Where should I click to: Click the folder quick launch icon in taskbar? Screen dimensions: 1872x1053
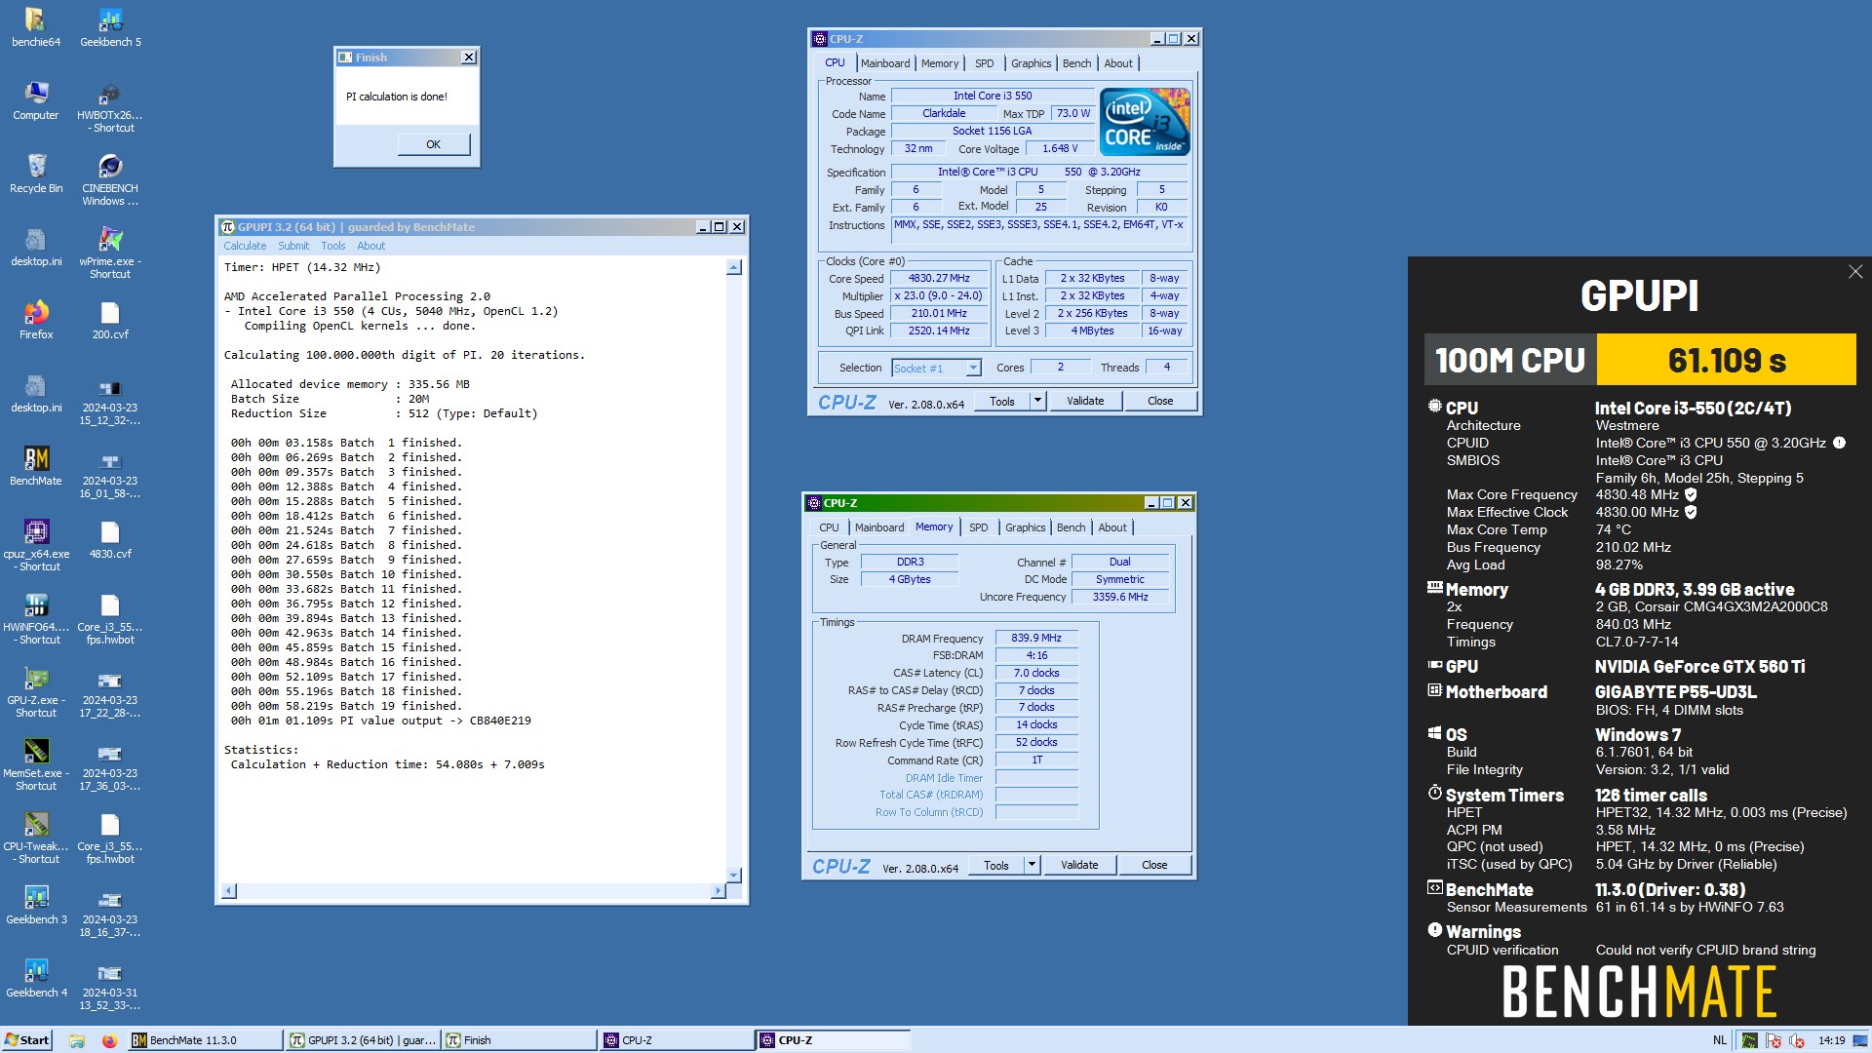point(77,1040)
